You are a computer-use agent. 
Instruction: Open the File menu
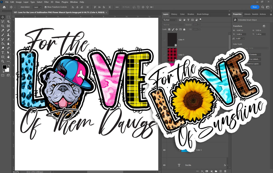[x=7, y=2]
